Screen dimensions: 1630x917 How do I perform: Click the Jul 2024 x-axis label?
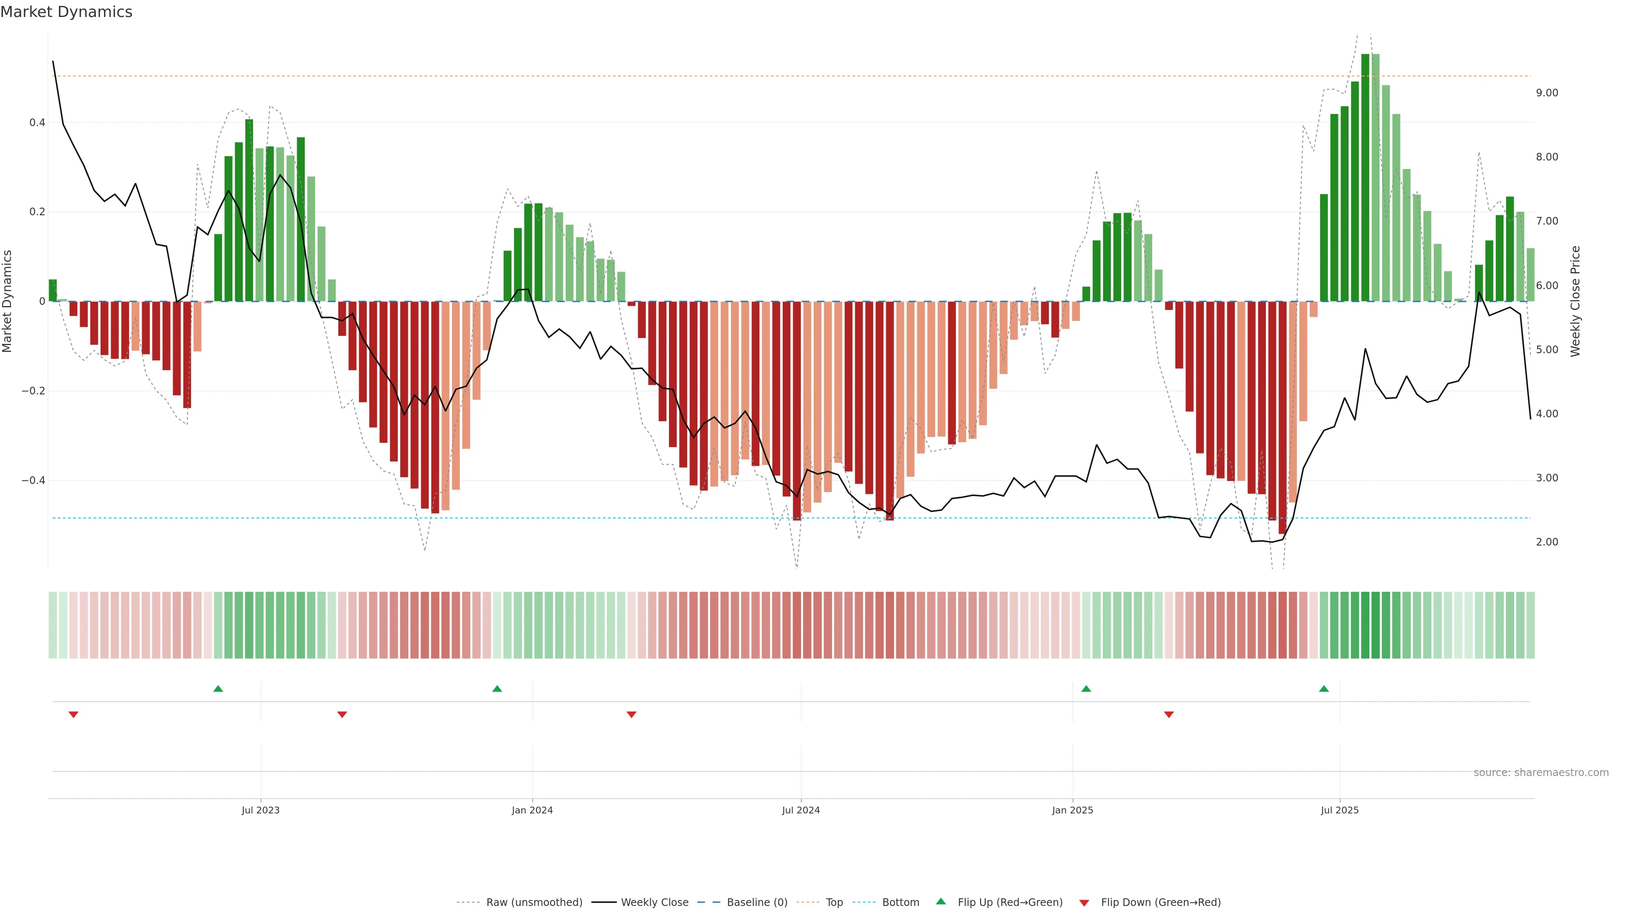[x=801, y=810]
